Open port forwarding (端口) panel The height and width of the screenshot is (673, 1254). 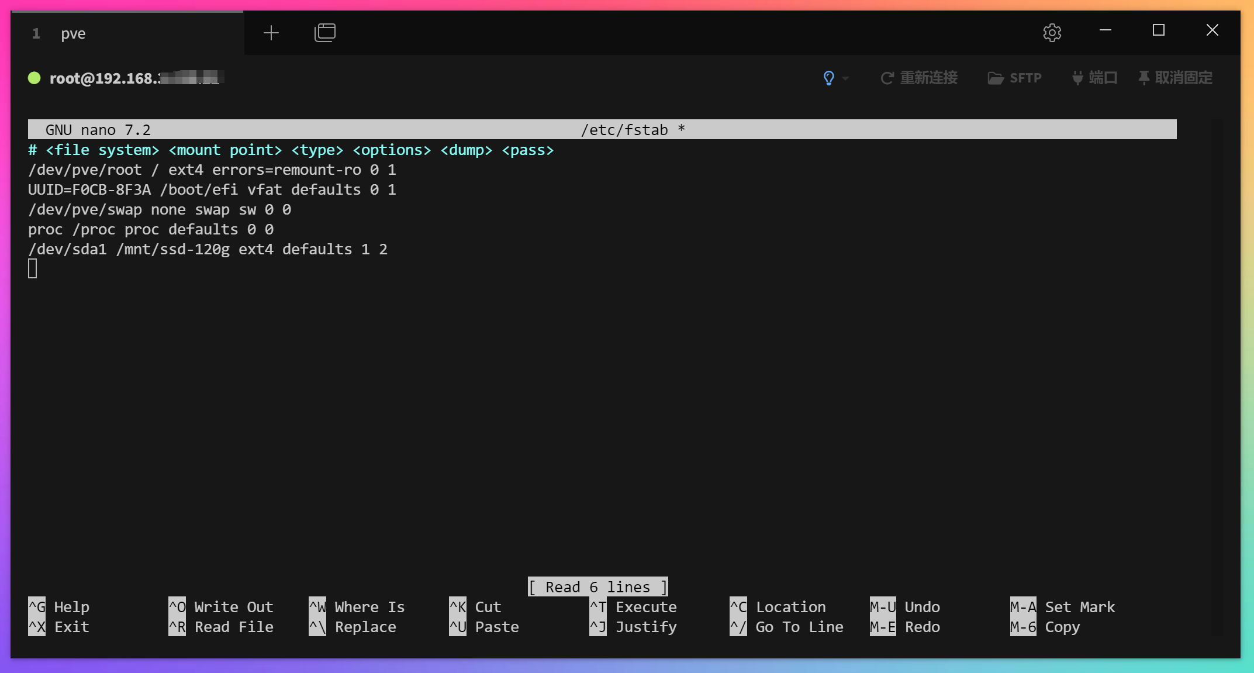click(x=1094, y=78)
